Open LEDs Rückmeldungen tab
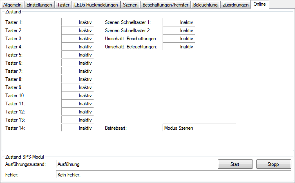 click(96, 5)
